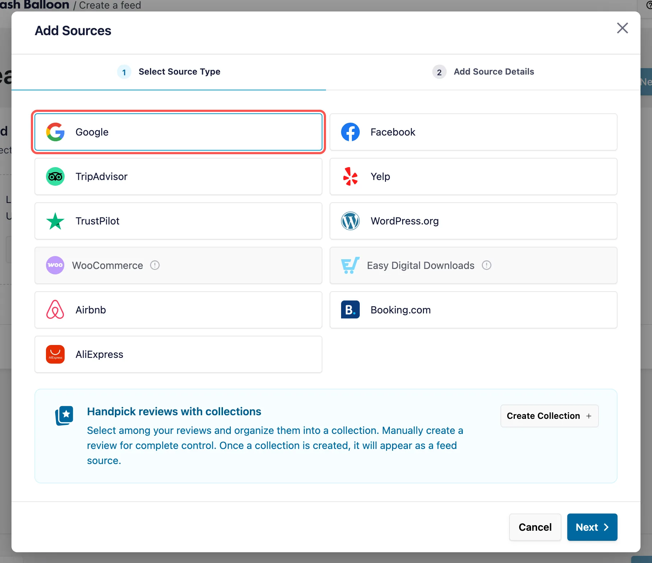Click the AliExpress logo icon

pos(55,354)
